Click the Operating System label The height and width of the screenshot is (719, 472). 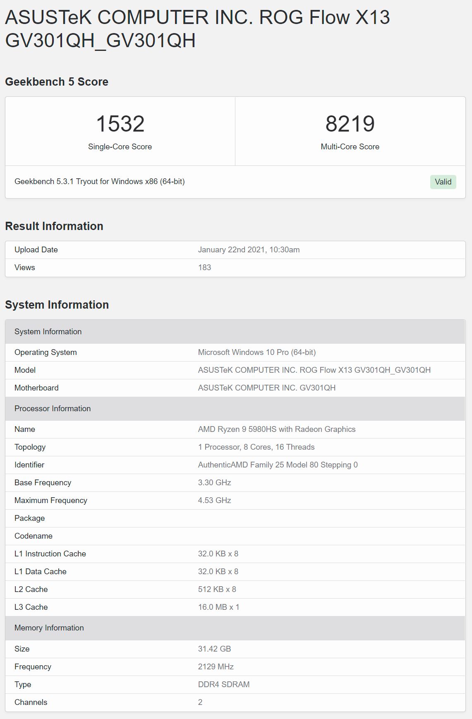pyautogui.click(x=46, y=352)
